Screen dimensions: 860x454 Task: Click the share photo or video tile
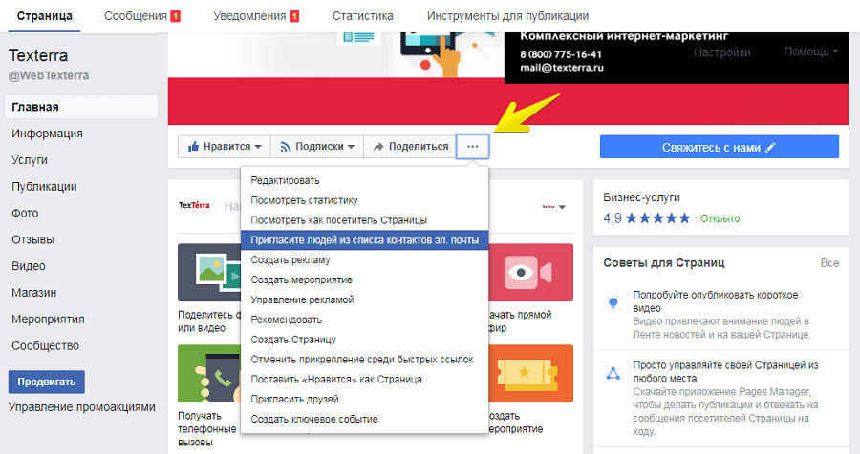pyautogui.click(x=209, y=272)
